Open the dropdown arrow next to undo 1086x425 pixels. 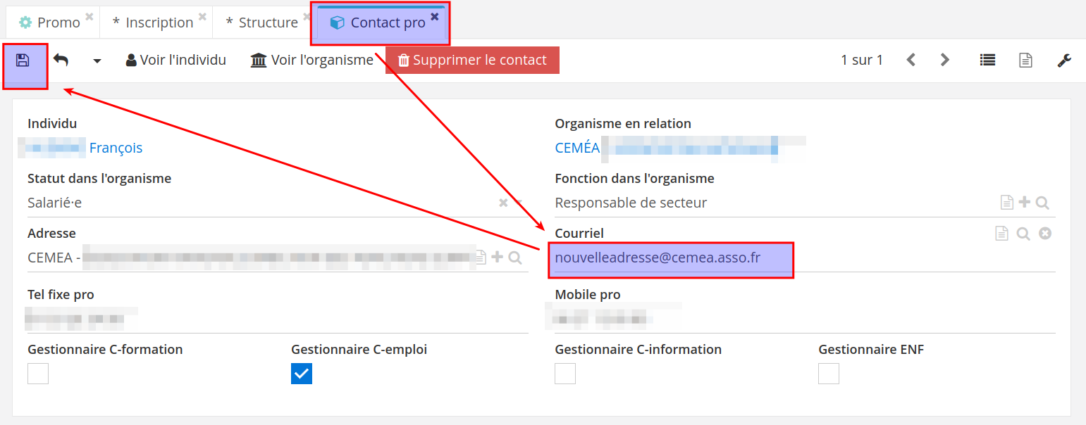tap(97, 61)
